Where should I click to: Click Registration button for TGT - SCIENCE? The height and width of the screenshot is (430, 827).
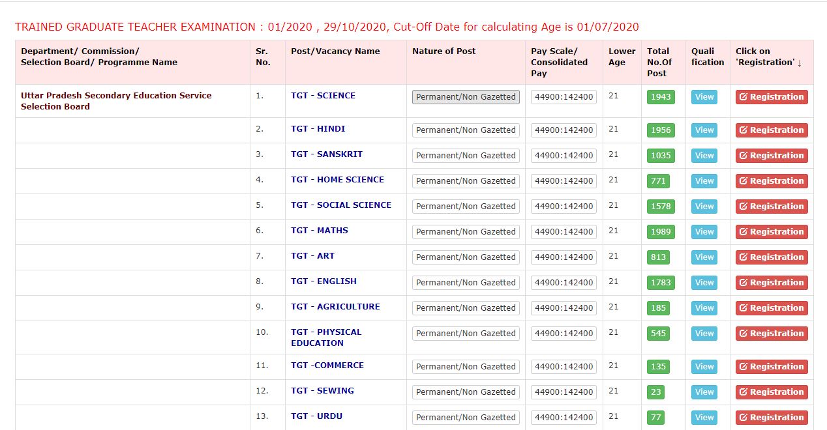coord(772,97)
